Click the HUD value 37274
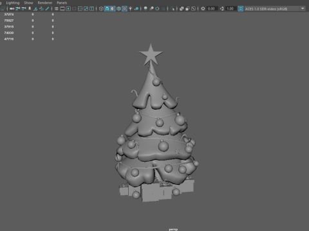The height and width of the screenshot is (231, 309). click(9, 14)
